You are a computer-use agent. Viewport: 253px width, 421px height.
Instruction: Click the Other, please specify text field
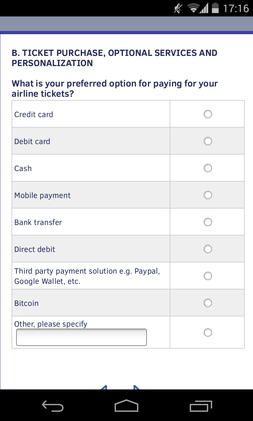pos(81,337)
